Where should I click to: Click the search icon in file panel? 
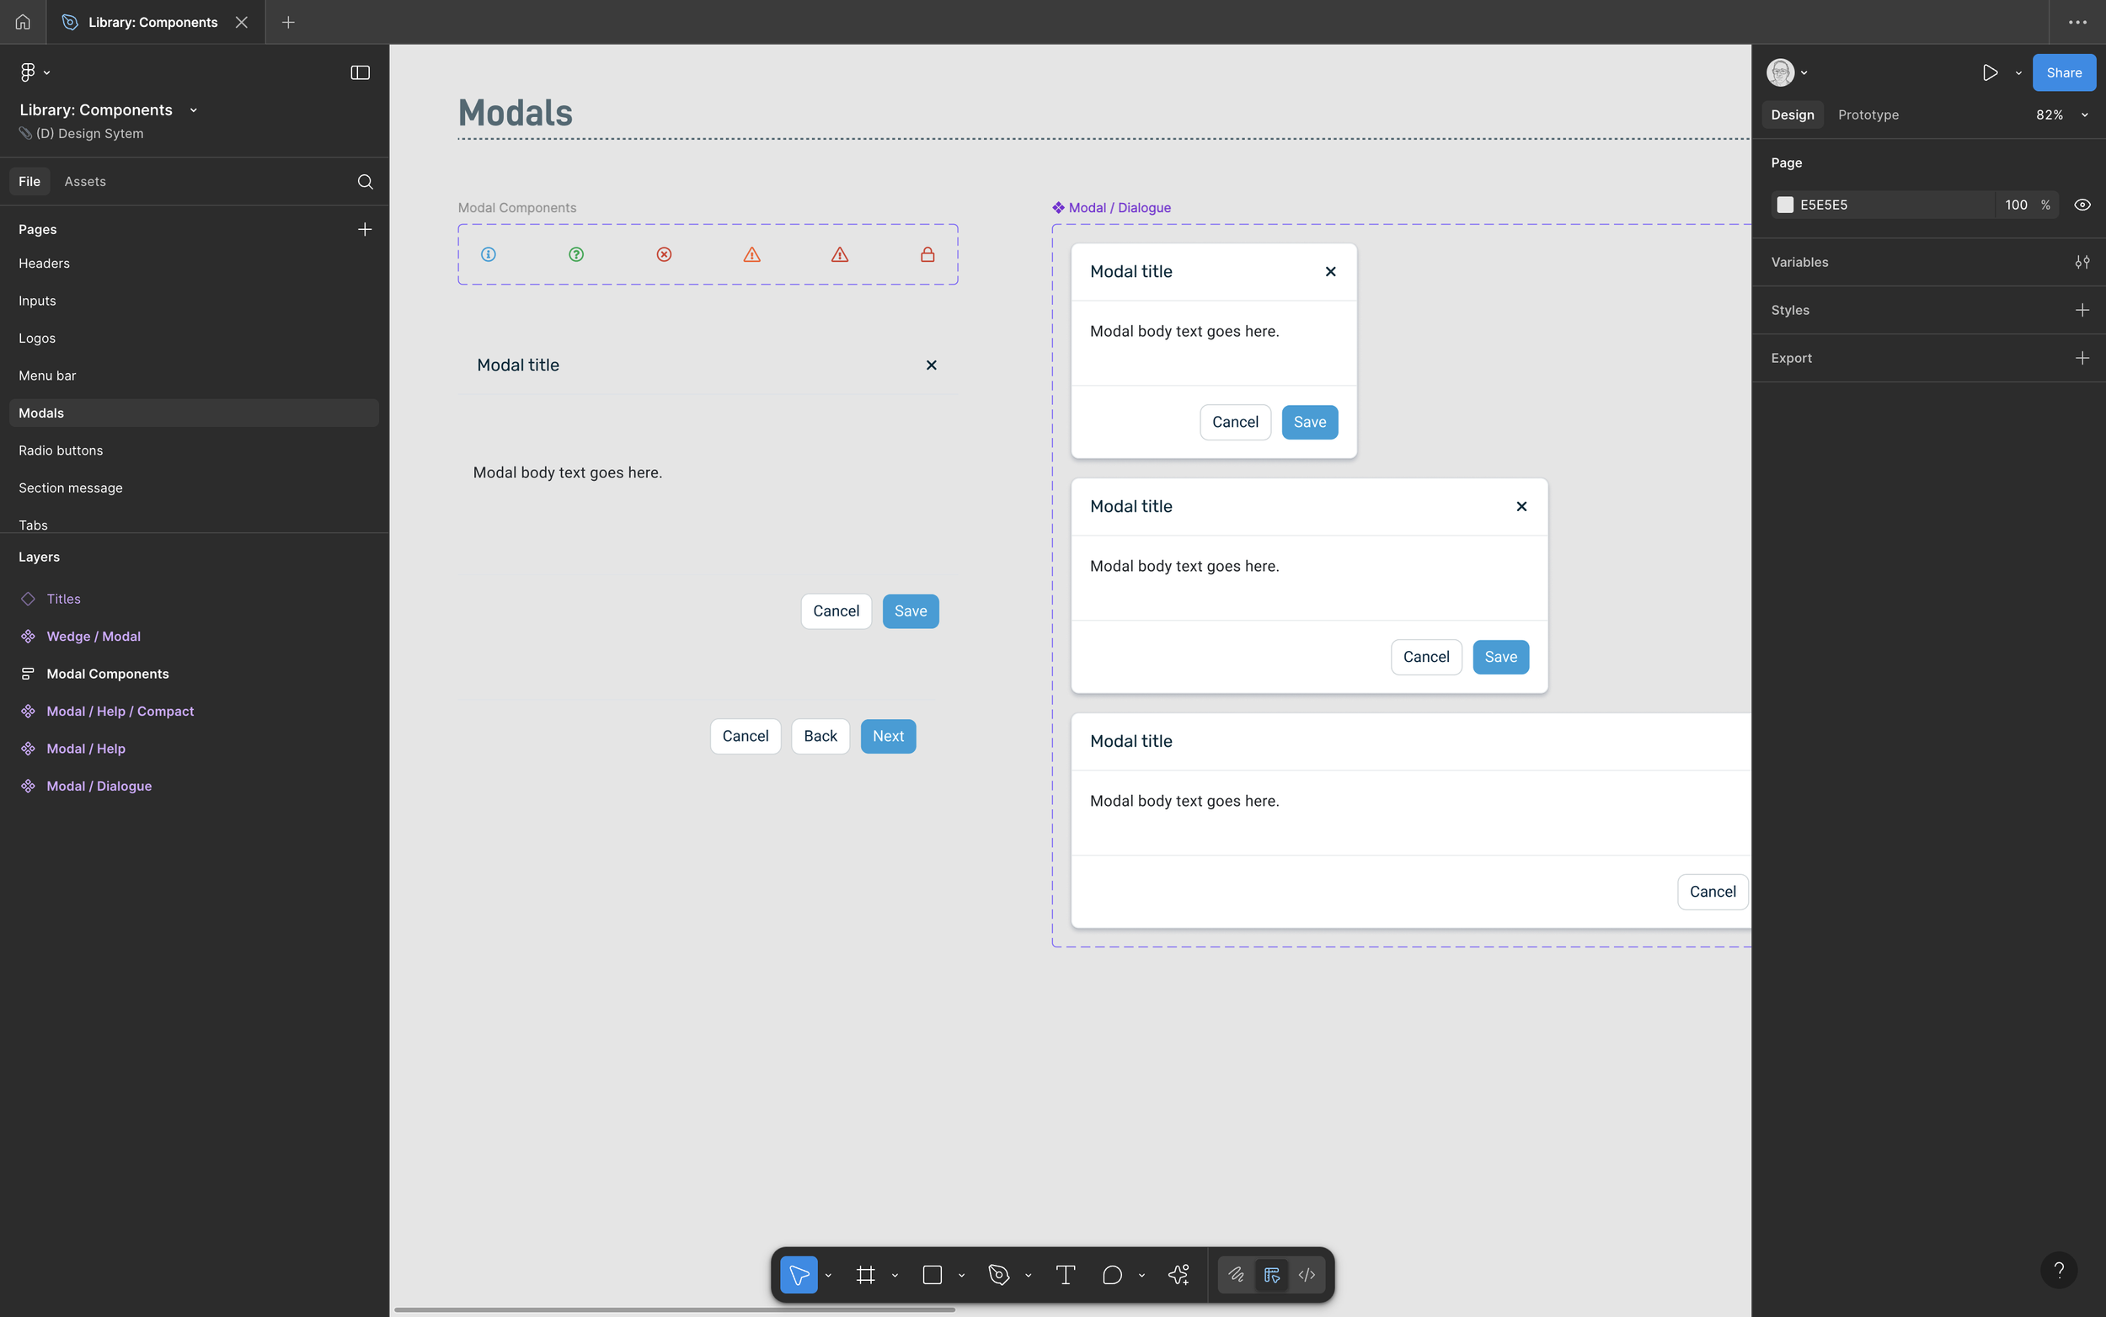365,181
